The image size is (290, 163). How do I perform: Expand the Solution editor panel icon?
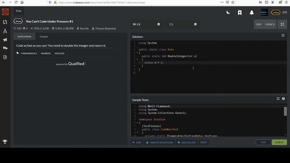pyautogui.click(x=283, y=35)
